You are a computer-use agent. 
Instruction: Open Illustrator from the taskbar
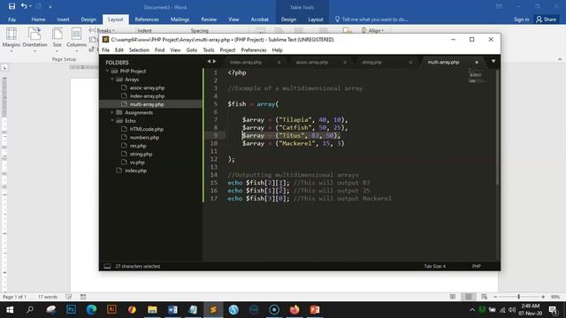click(x=111, y=309)
